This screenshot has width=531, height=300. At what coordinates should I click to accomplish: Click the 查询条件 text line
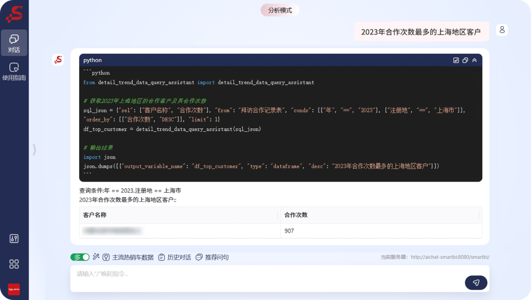coord(130,191)
